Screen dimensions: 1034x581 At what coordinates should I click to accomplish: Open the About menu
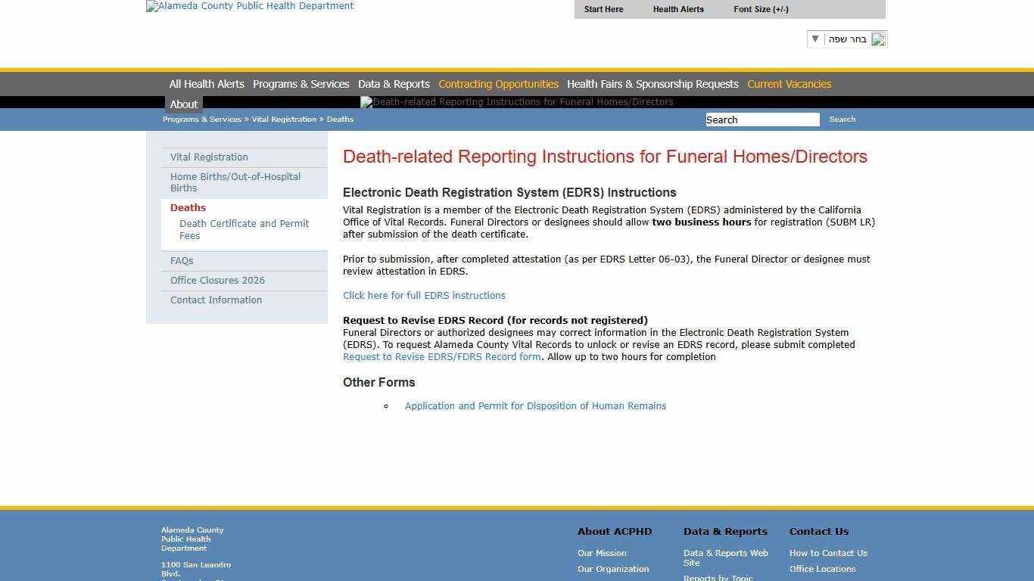183,104
